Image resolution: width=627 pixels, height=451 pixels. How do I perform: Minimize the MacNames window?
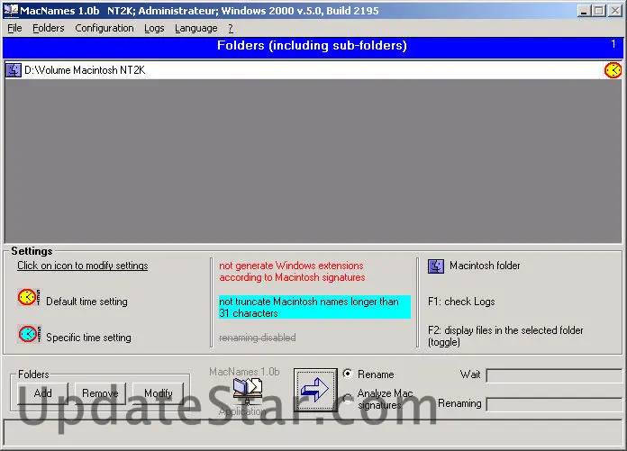(x=584, y=11)
